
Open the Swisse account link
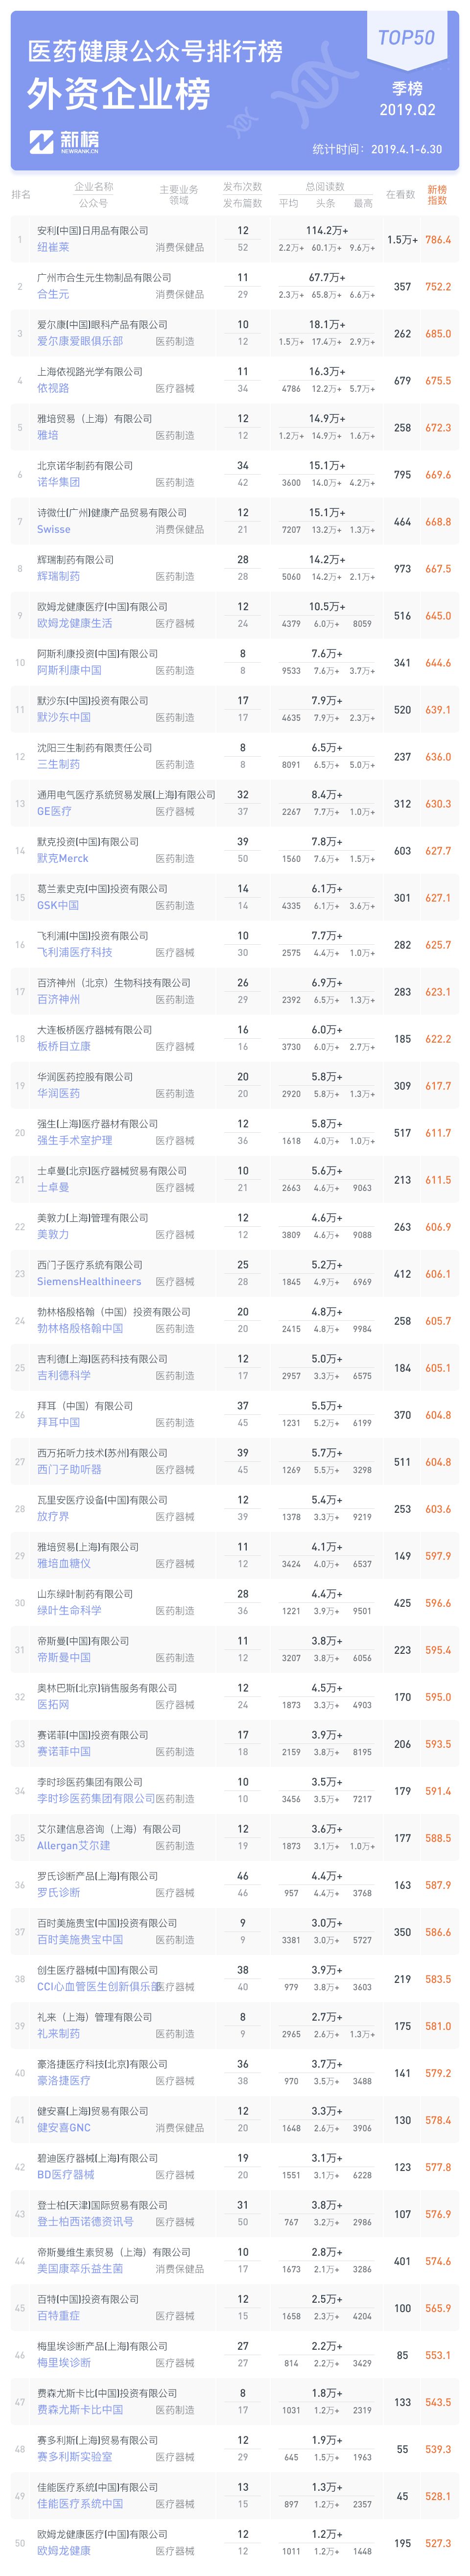54,529
